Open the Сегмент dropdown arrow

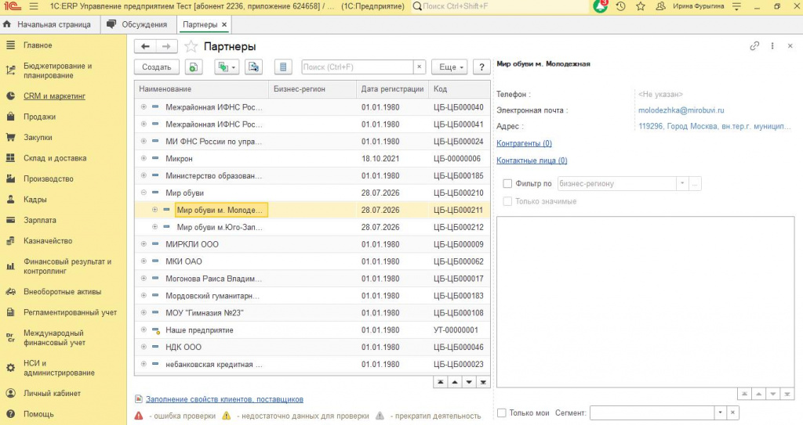click(721, 412)
